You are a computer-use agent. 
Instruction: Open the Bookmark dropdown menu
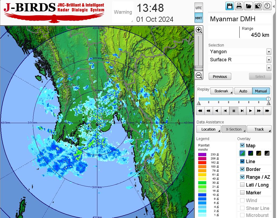222,91
